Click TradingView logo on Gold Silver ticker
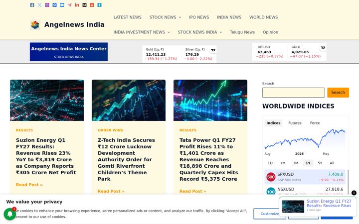This screenshot has width=359, height=224. click(x=213, y=50)
